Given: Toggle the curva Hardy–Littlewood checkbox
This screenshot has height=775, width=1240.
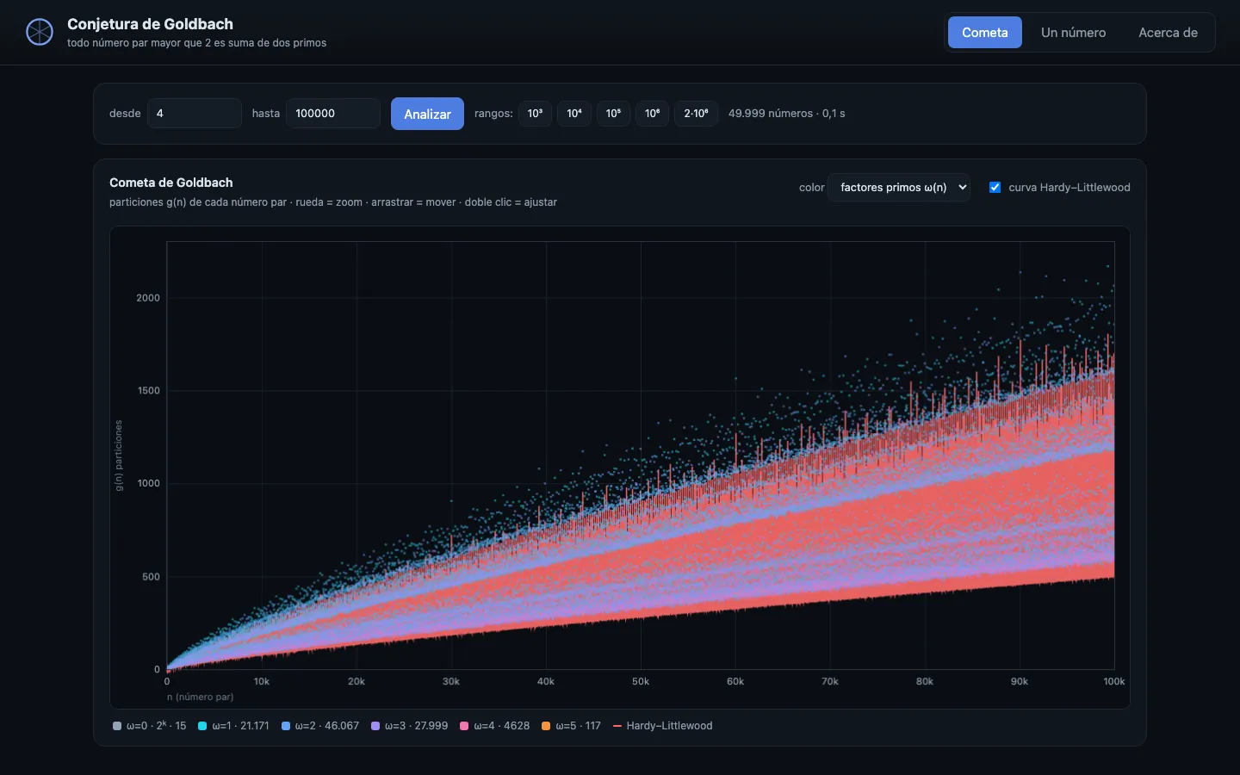Looking at the screenshot, I should coord(995,188).
